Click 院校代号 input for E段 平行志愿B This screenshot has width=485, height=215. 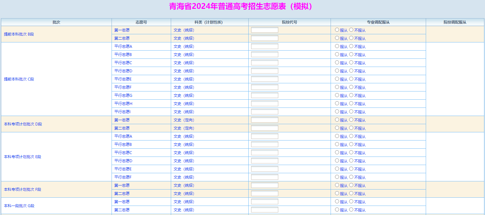coord(264,144)
